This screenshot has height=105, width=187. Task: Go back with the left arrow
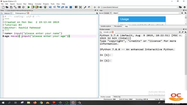tap(95, 7)
